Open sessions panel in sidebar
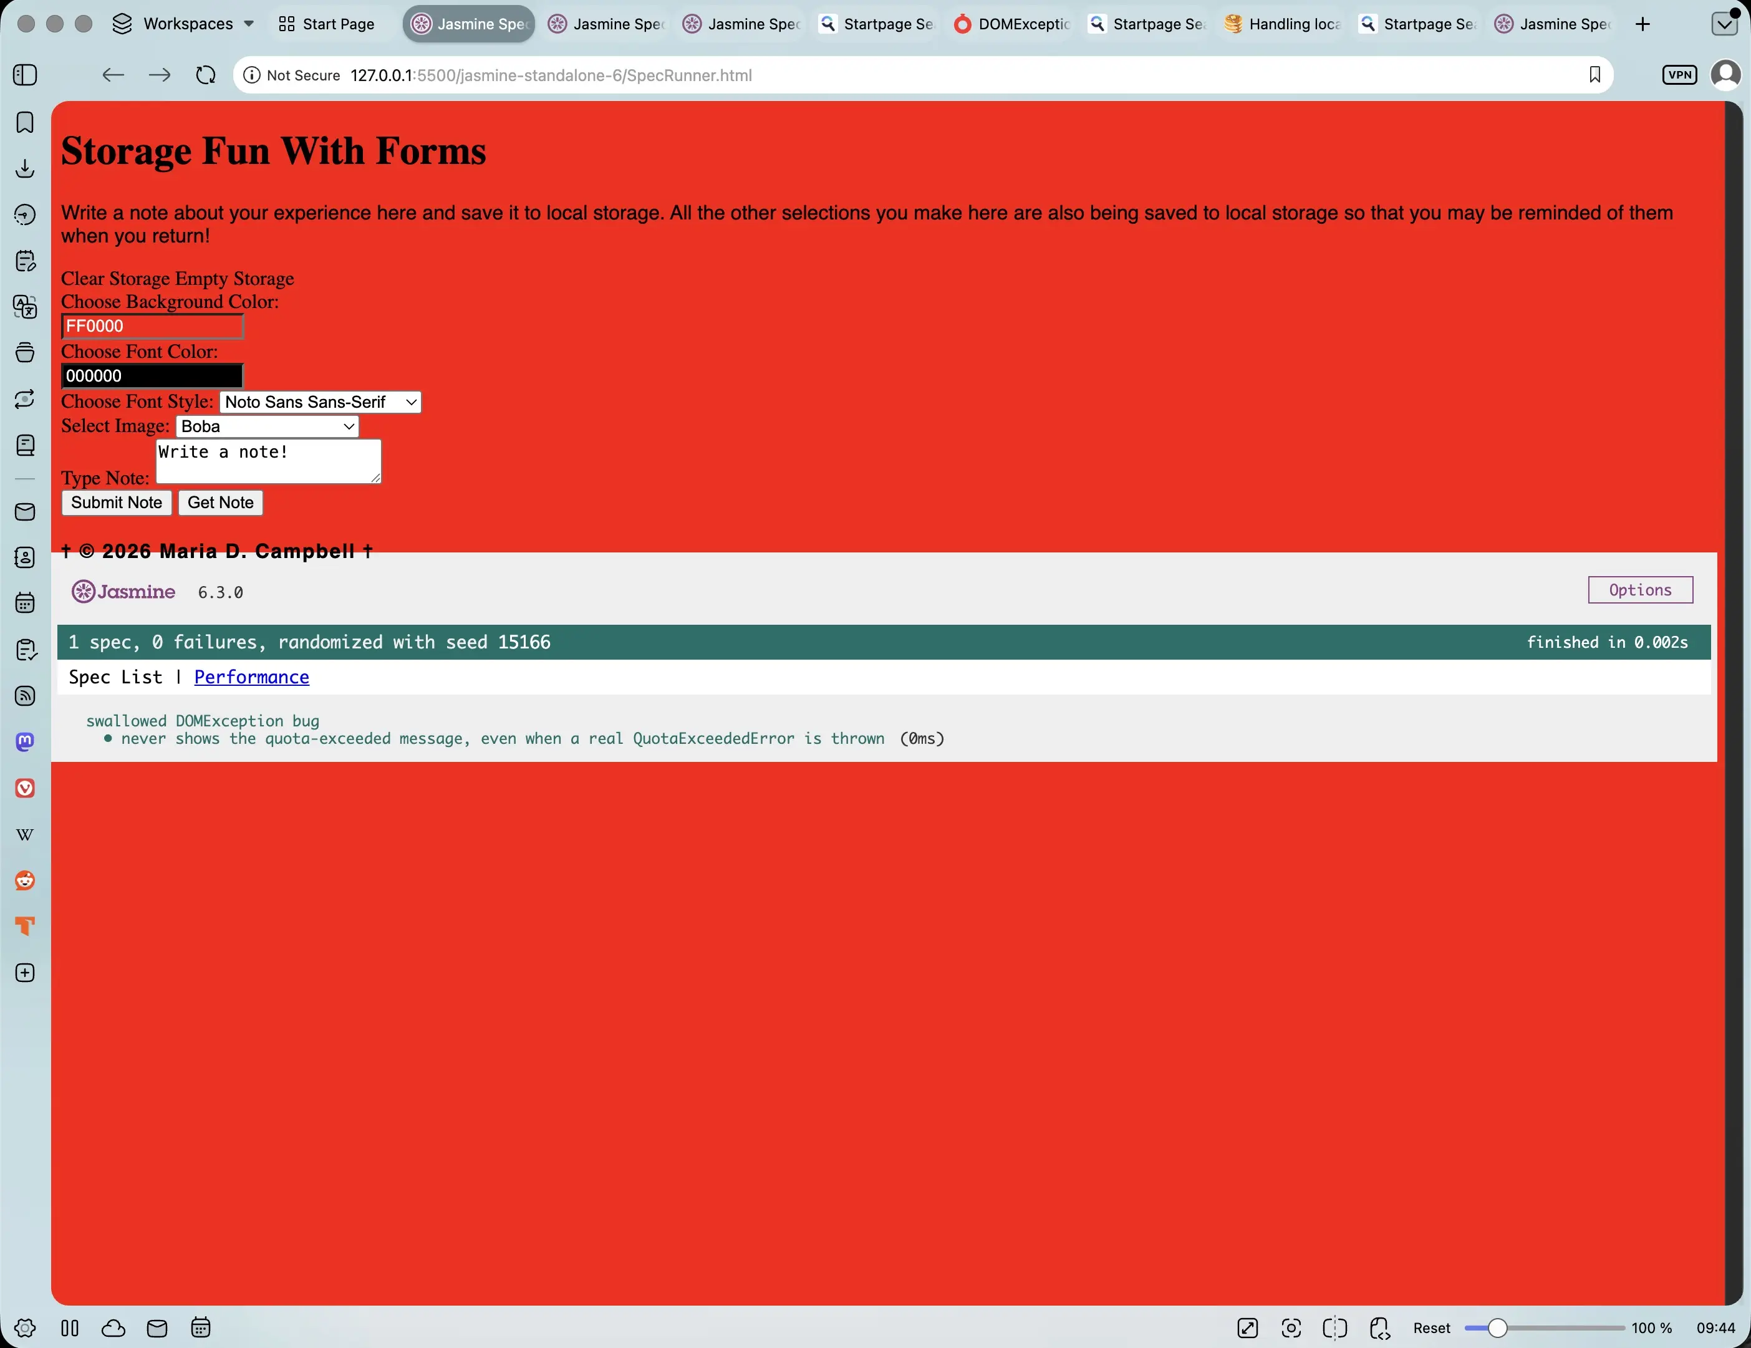The width and height of the screenshot is (1751, 1348). click(25, 398)
